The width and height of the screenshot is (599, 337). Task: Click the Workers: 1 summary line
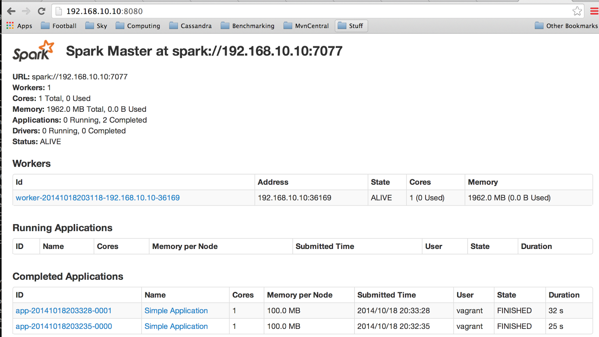[x=32, y=87]
